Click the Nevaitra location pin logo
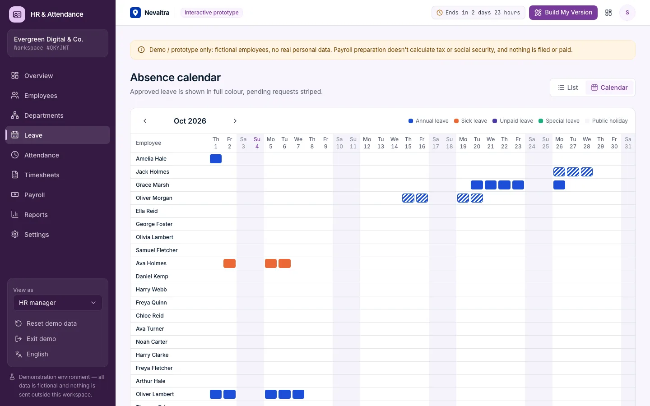The height and width of the screenshot is (406, 650). (135, 13)
